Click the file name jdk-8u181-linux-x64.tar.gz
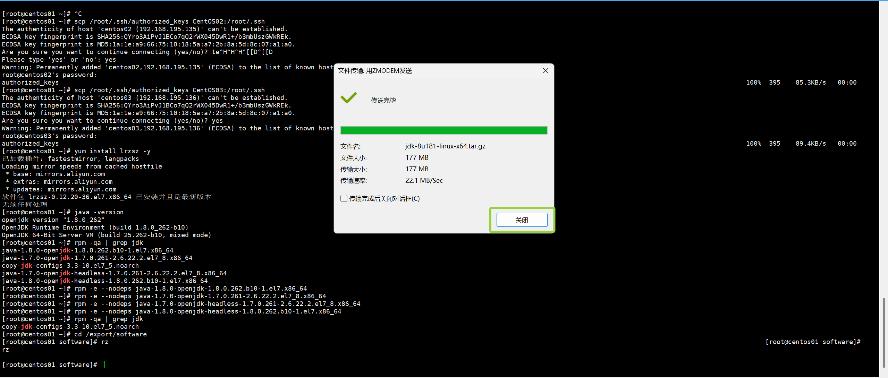This screenshot has height=378, width=888. 445,146
